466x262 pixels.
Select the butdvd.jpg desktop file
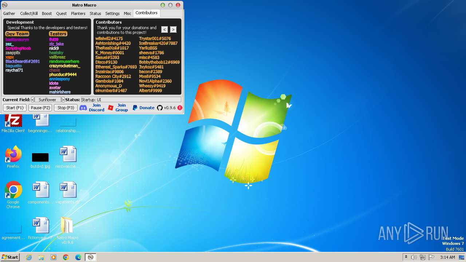(40, 160)
